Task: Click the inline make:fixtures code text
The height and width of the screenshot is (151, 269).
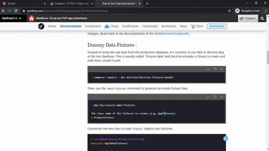Action: 116,89
